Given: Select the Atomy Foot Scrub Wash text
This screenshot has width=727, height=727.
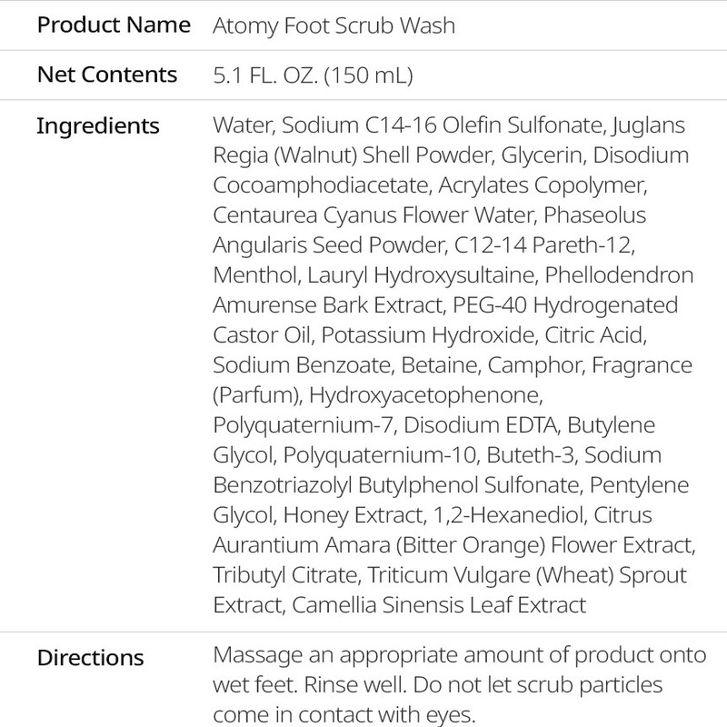Looking at the screenshot, I should pyautogui.click(x=333, y=24).
